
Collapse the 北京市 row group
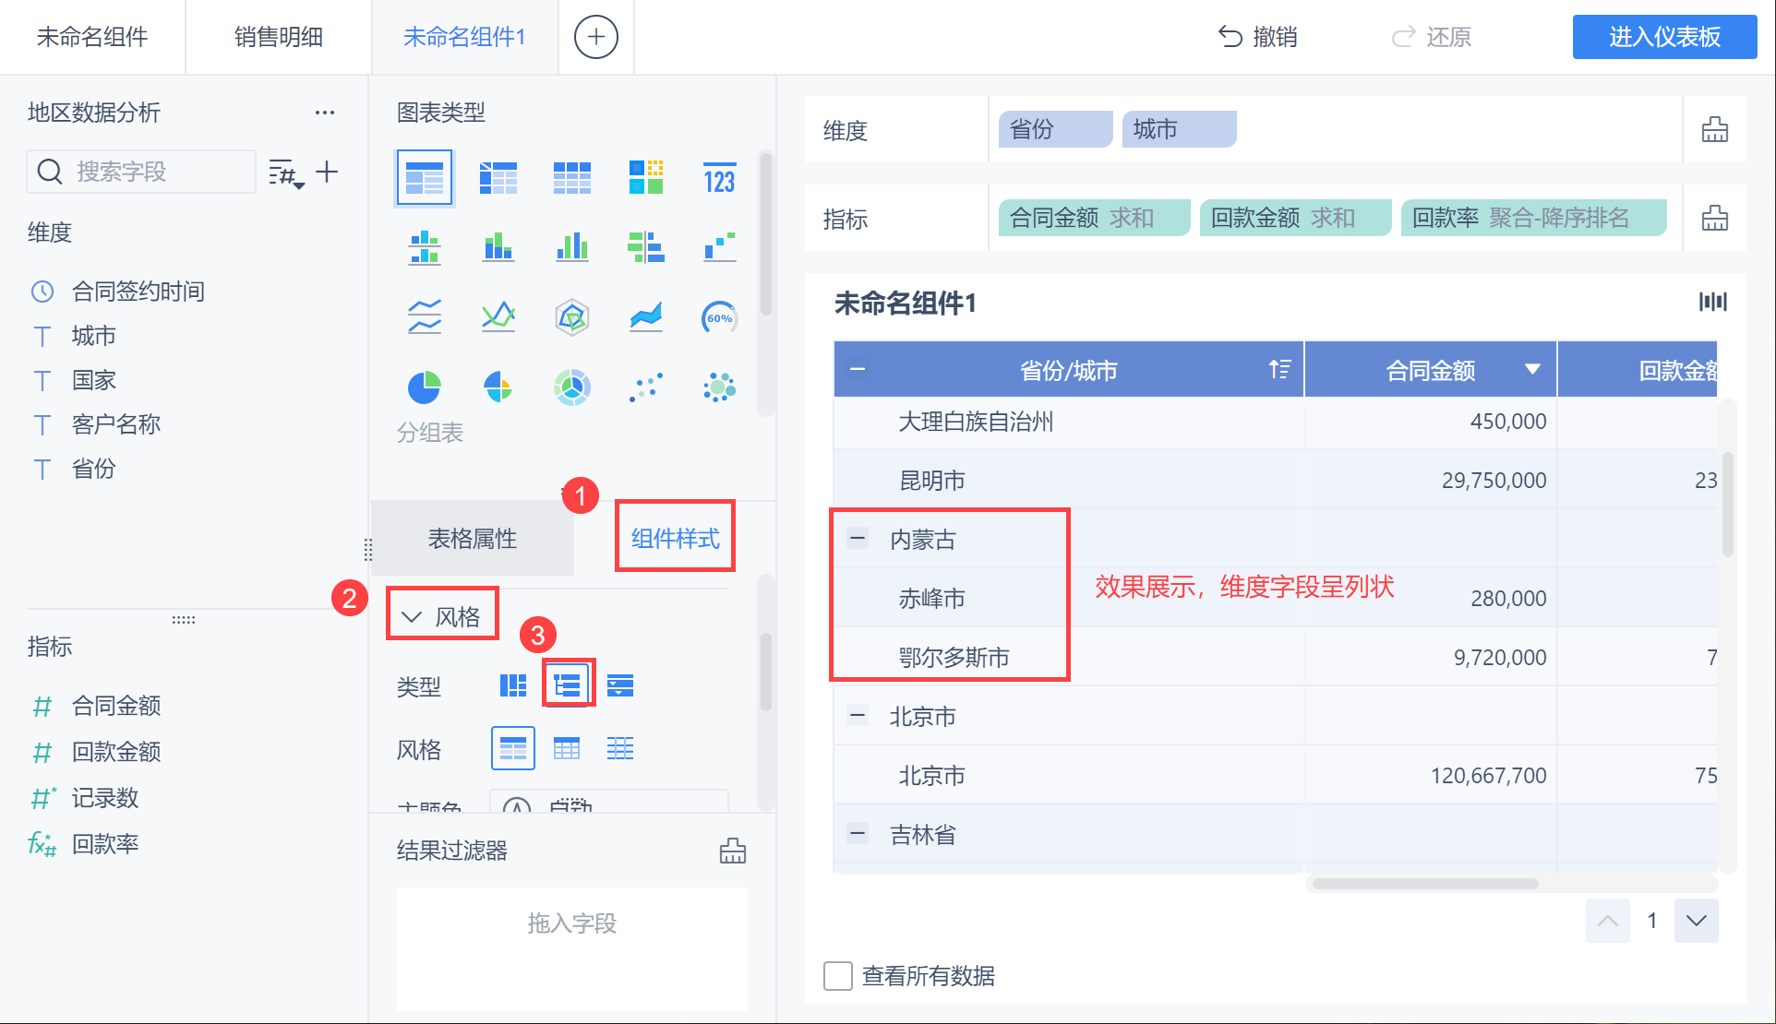tap(858, 716)
